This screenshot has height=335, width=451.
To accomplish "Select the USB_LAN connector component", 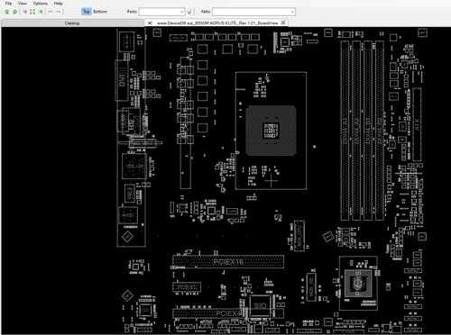I will tap(134, 166).
